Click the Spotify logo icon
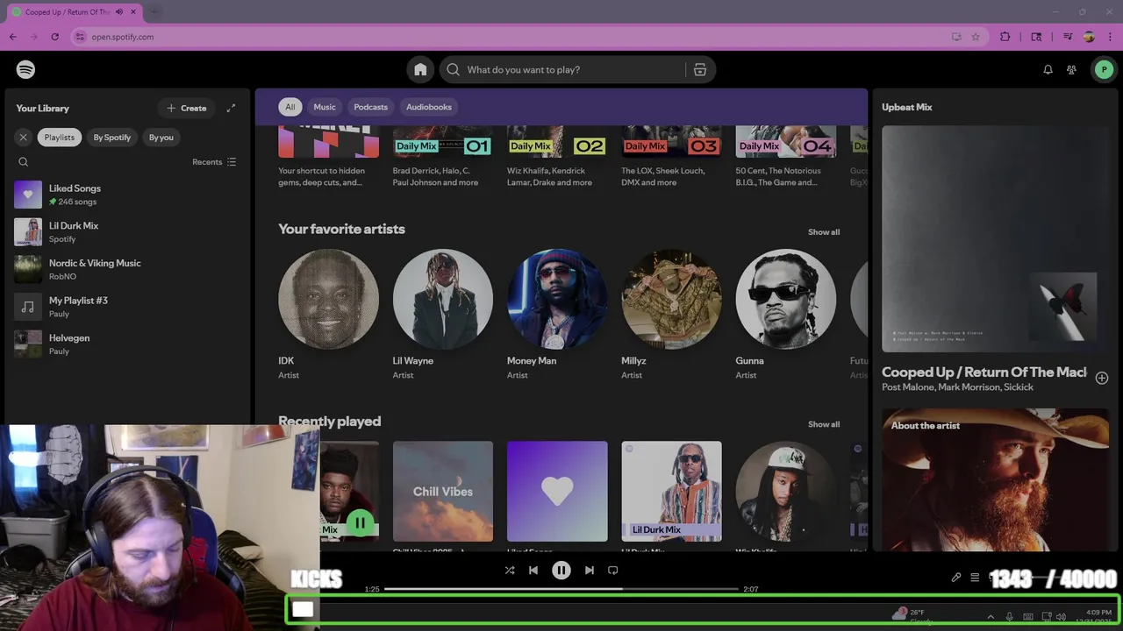The image size is (1123, 631). click(25, 69)
